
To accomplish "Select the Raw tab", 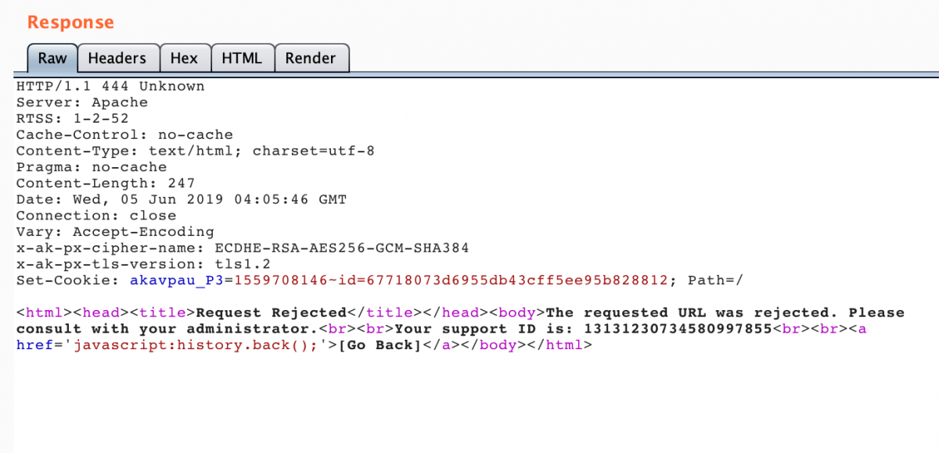I will [x=52, y=57].
